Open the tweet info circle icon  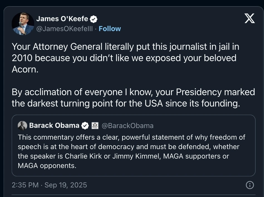(250, 185)
